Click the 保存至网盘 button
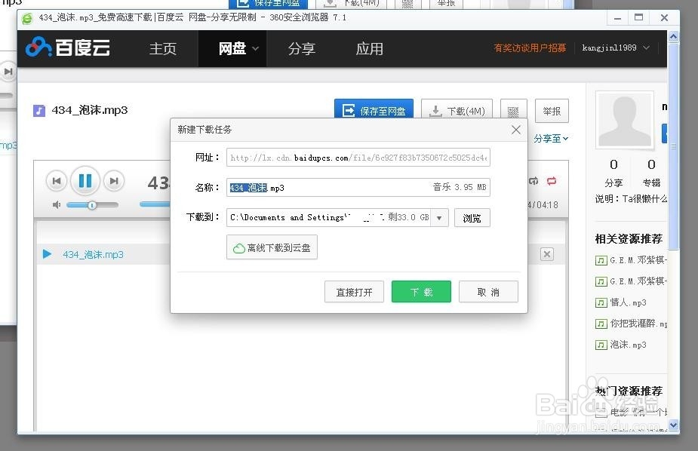The image size is (698, 451). click(374, 109)
